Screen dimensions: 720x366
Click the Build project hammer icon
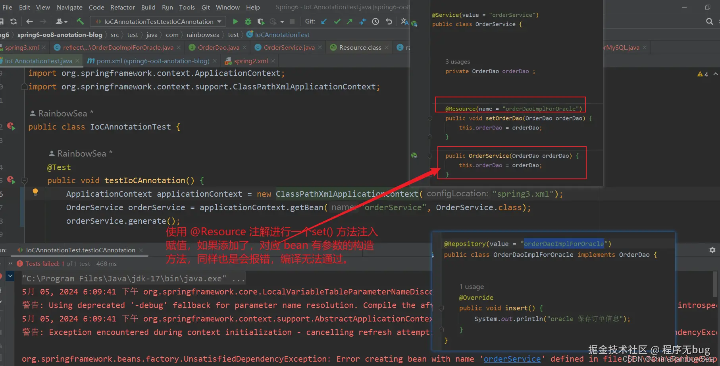tap(80, 21)
